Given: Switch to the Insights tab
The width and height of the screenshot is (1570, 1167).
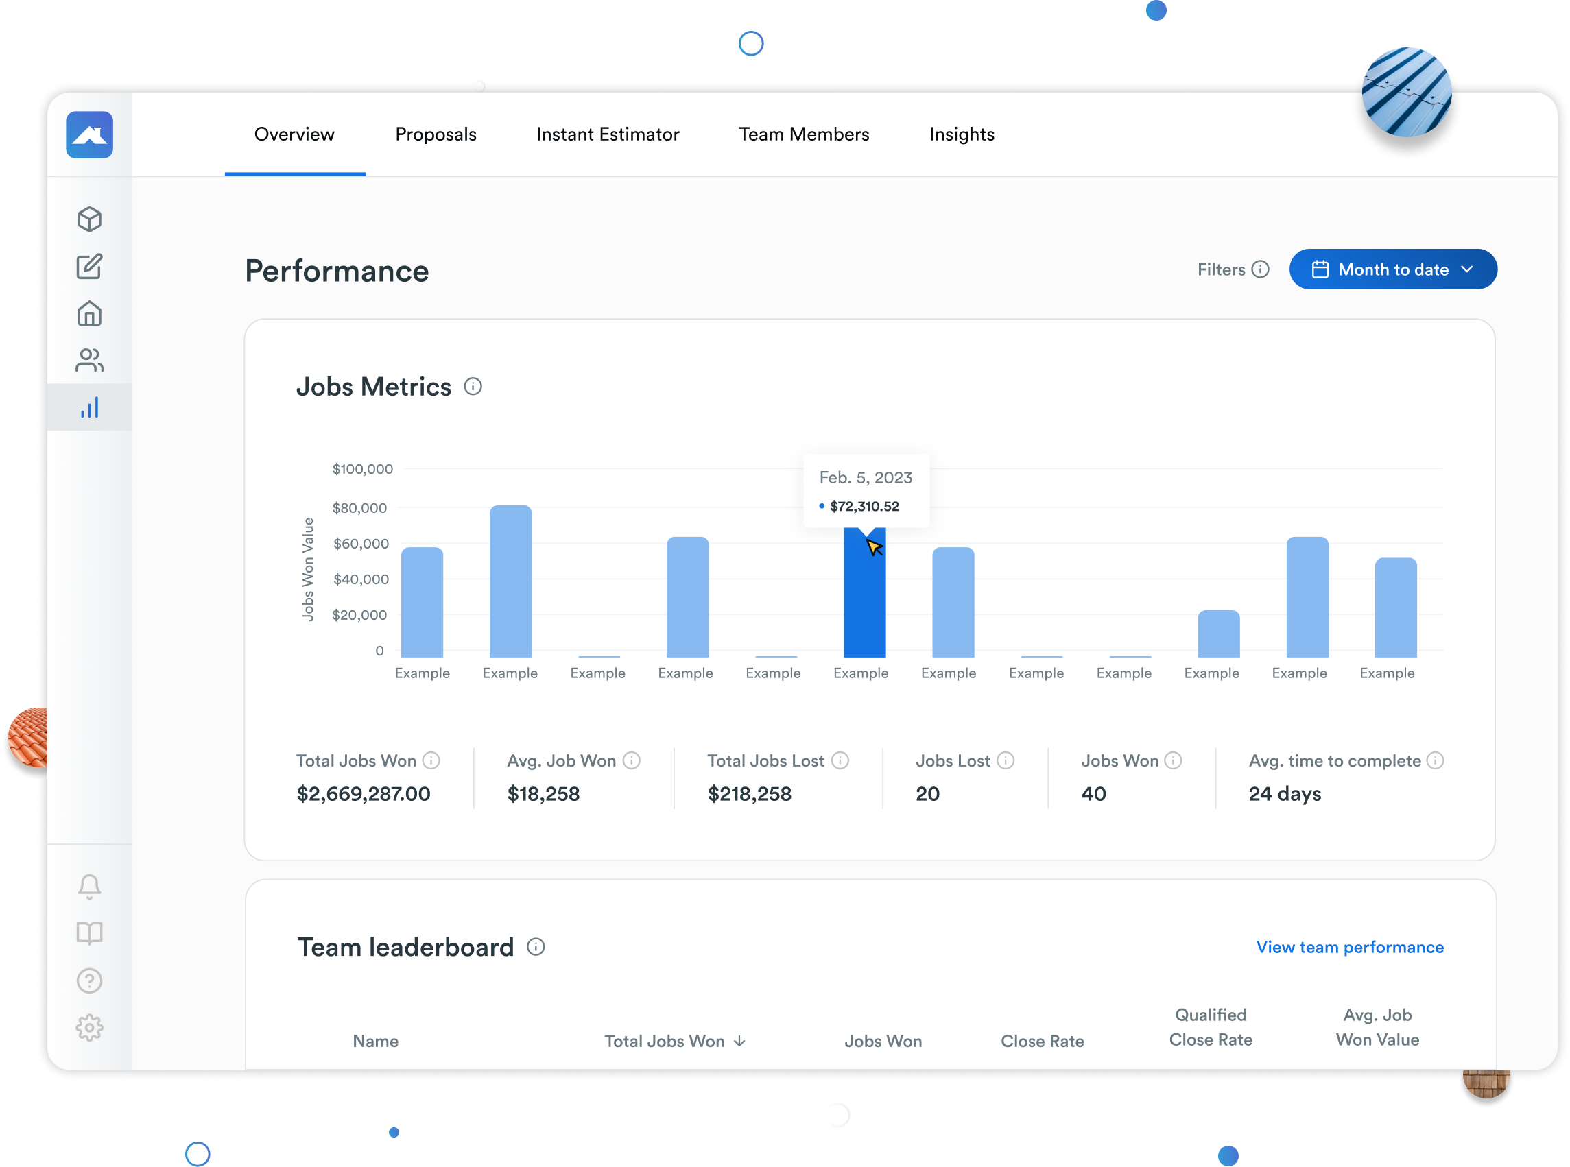Looking at the screenshot, I should pyautogui.click(x=961, y=134).
